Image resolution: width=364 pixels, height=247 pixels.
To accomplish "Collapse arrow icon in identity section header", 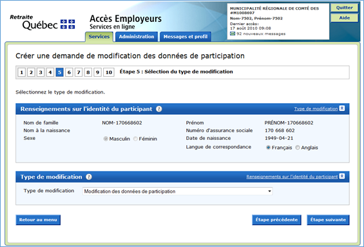I will 342,108.
